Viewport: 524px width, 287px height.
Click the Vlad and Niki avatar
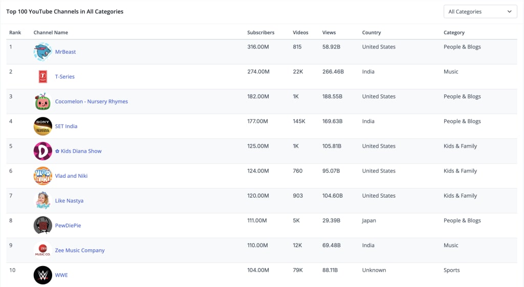(x=43, y=176)
